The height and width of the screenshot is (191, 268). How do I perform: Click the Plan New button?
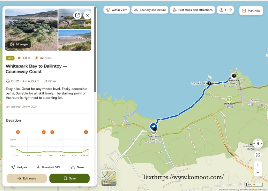click(251, 11)
